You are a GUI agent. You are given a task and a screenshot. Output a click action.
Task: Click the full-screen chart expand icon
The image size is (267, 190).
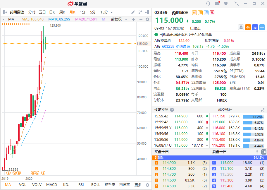pyautogui.click(x=140, y=12)
